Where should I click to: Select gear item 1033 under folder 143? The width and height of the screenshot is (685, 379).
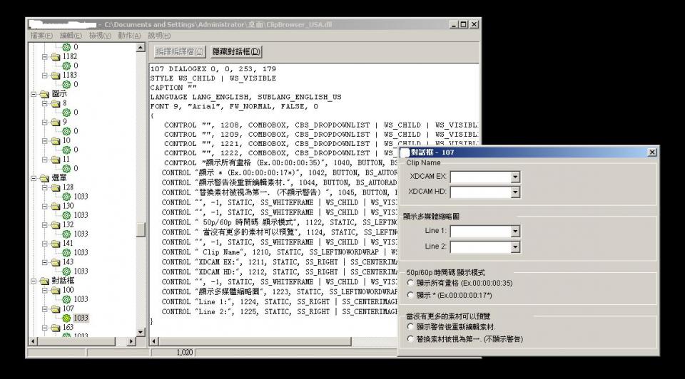coord(66,271)
